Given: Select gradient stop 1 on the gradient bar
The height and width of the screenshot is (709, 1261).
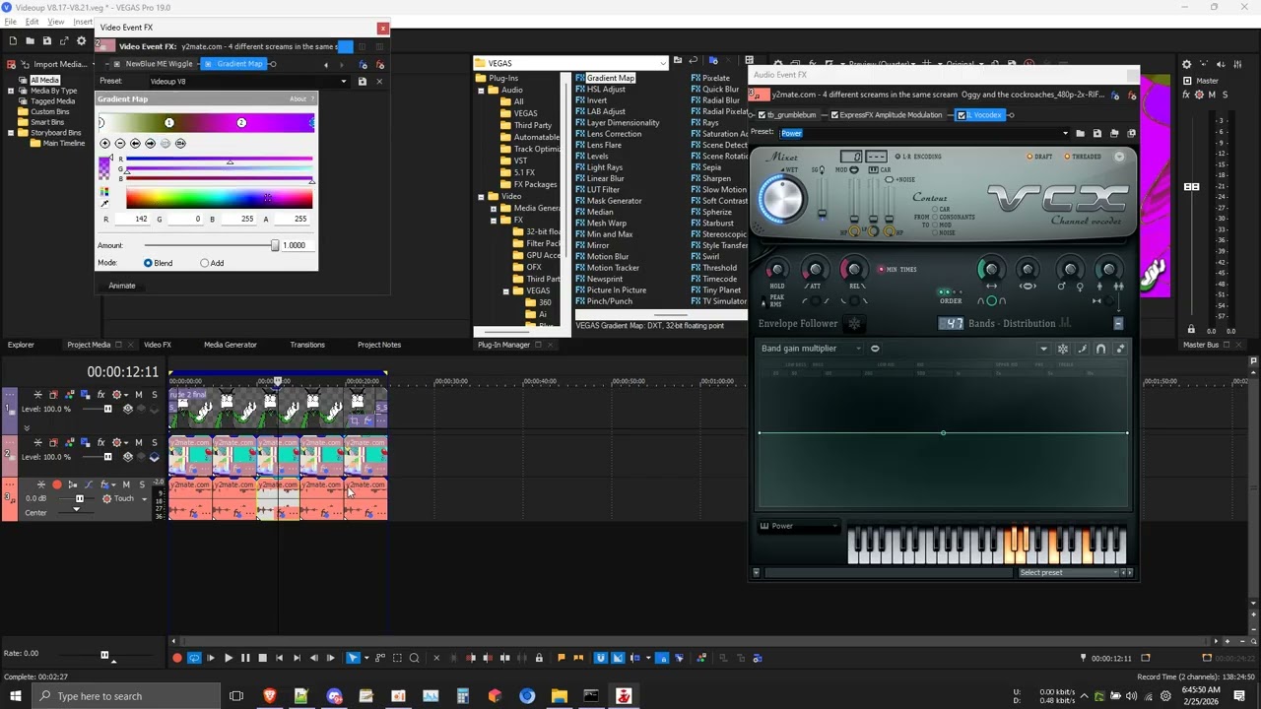Looking at the screenshot, I should (x=169, y=123).
